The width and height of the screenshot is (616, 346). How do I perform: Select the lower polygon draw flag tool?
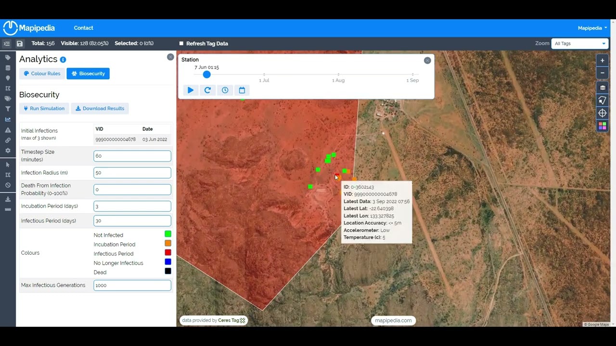pyautogui.click(x=8, y=175)
